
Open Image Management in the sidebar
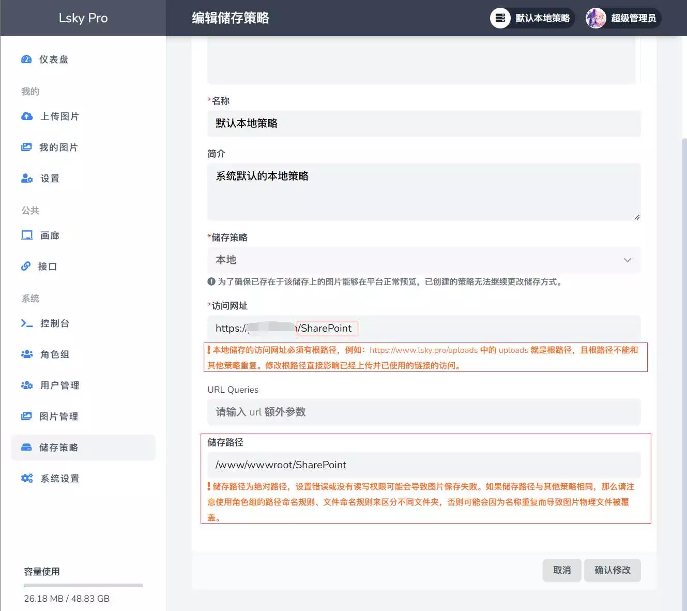coord(58,416)
